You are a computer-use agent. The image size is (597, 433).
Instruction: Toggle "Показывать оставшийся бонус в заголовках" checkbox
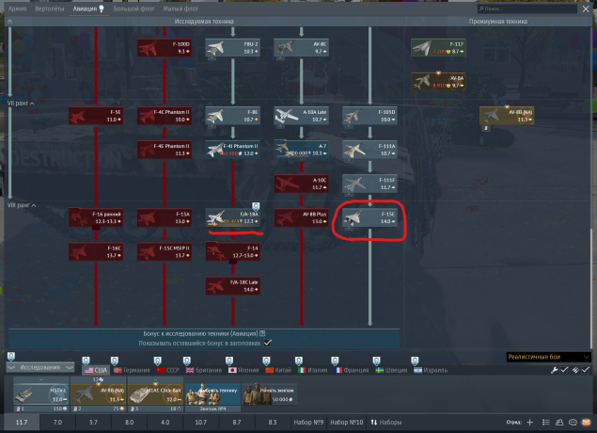click(268, 343)
